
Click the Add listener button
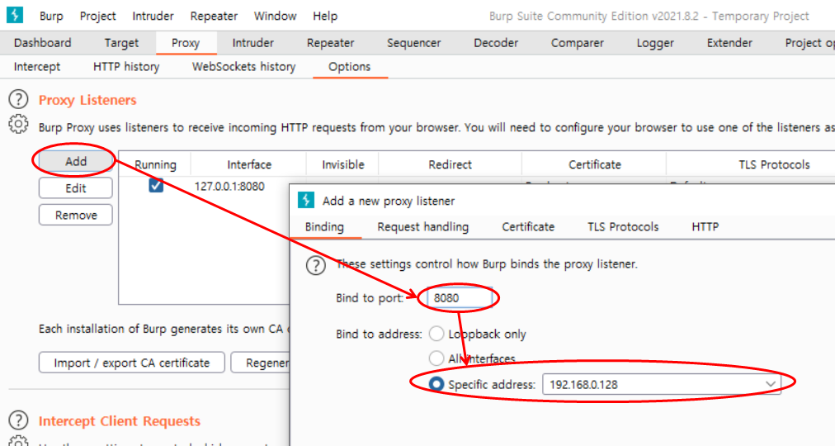[x=76, y=161]
